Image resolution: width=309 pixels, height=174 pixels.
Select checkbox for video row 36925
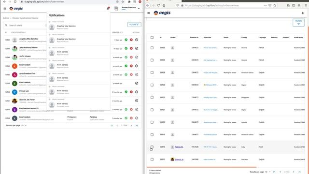152,85
